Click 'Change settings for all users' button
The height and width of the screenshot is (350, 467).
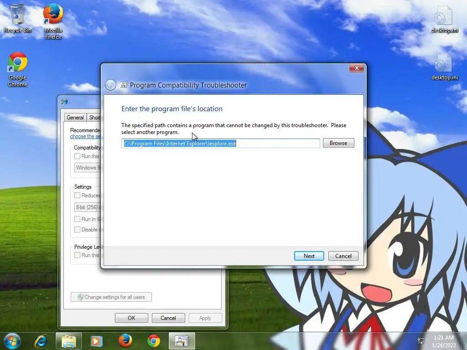[x=111, y=297]
